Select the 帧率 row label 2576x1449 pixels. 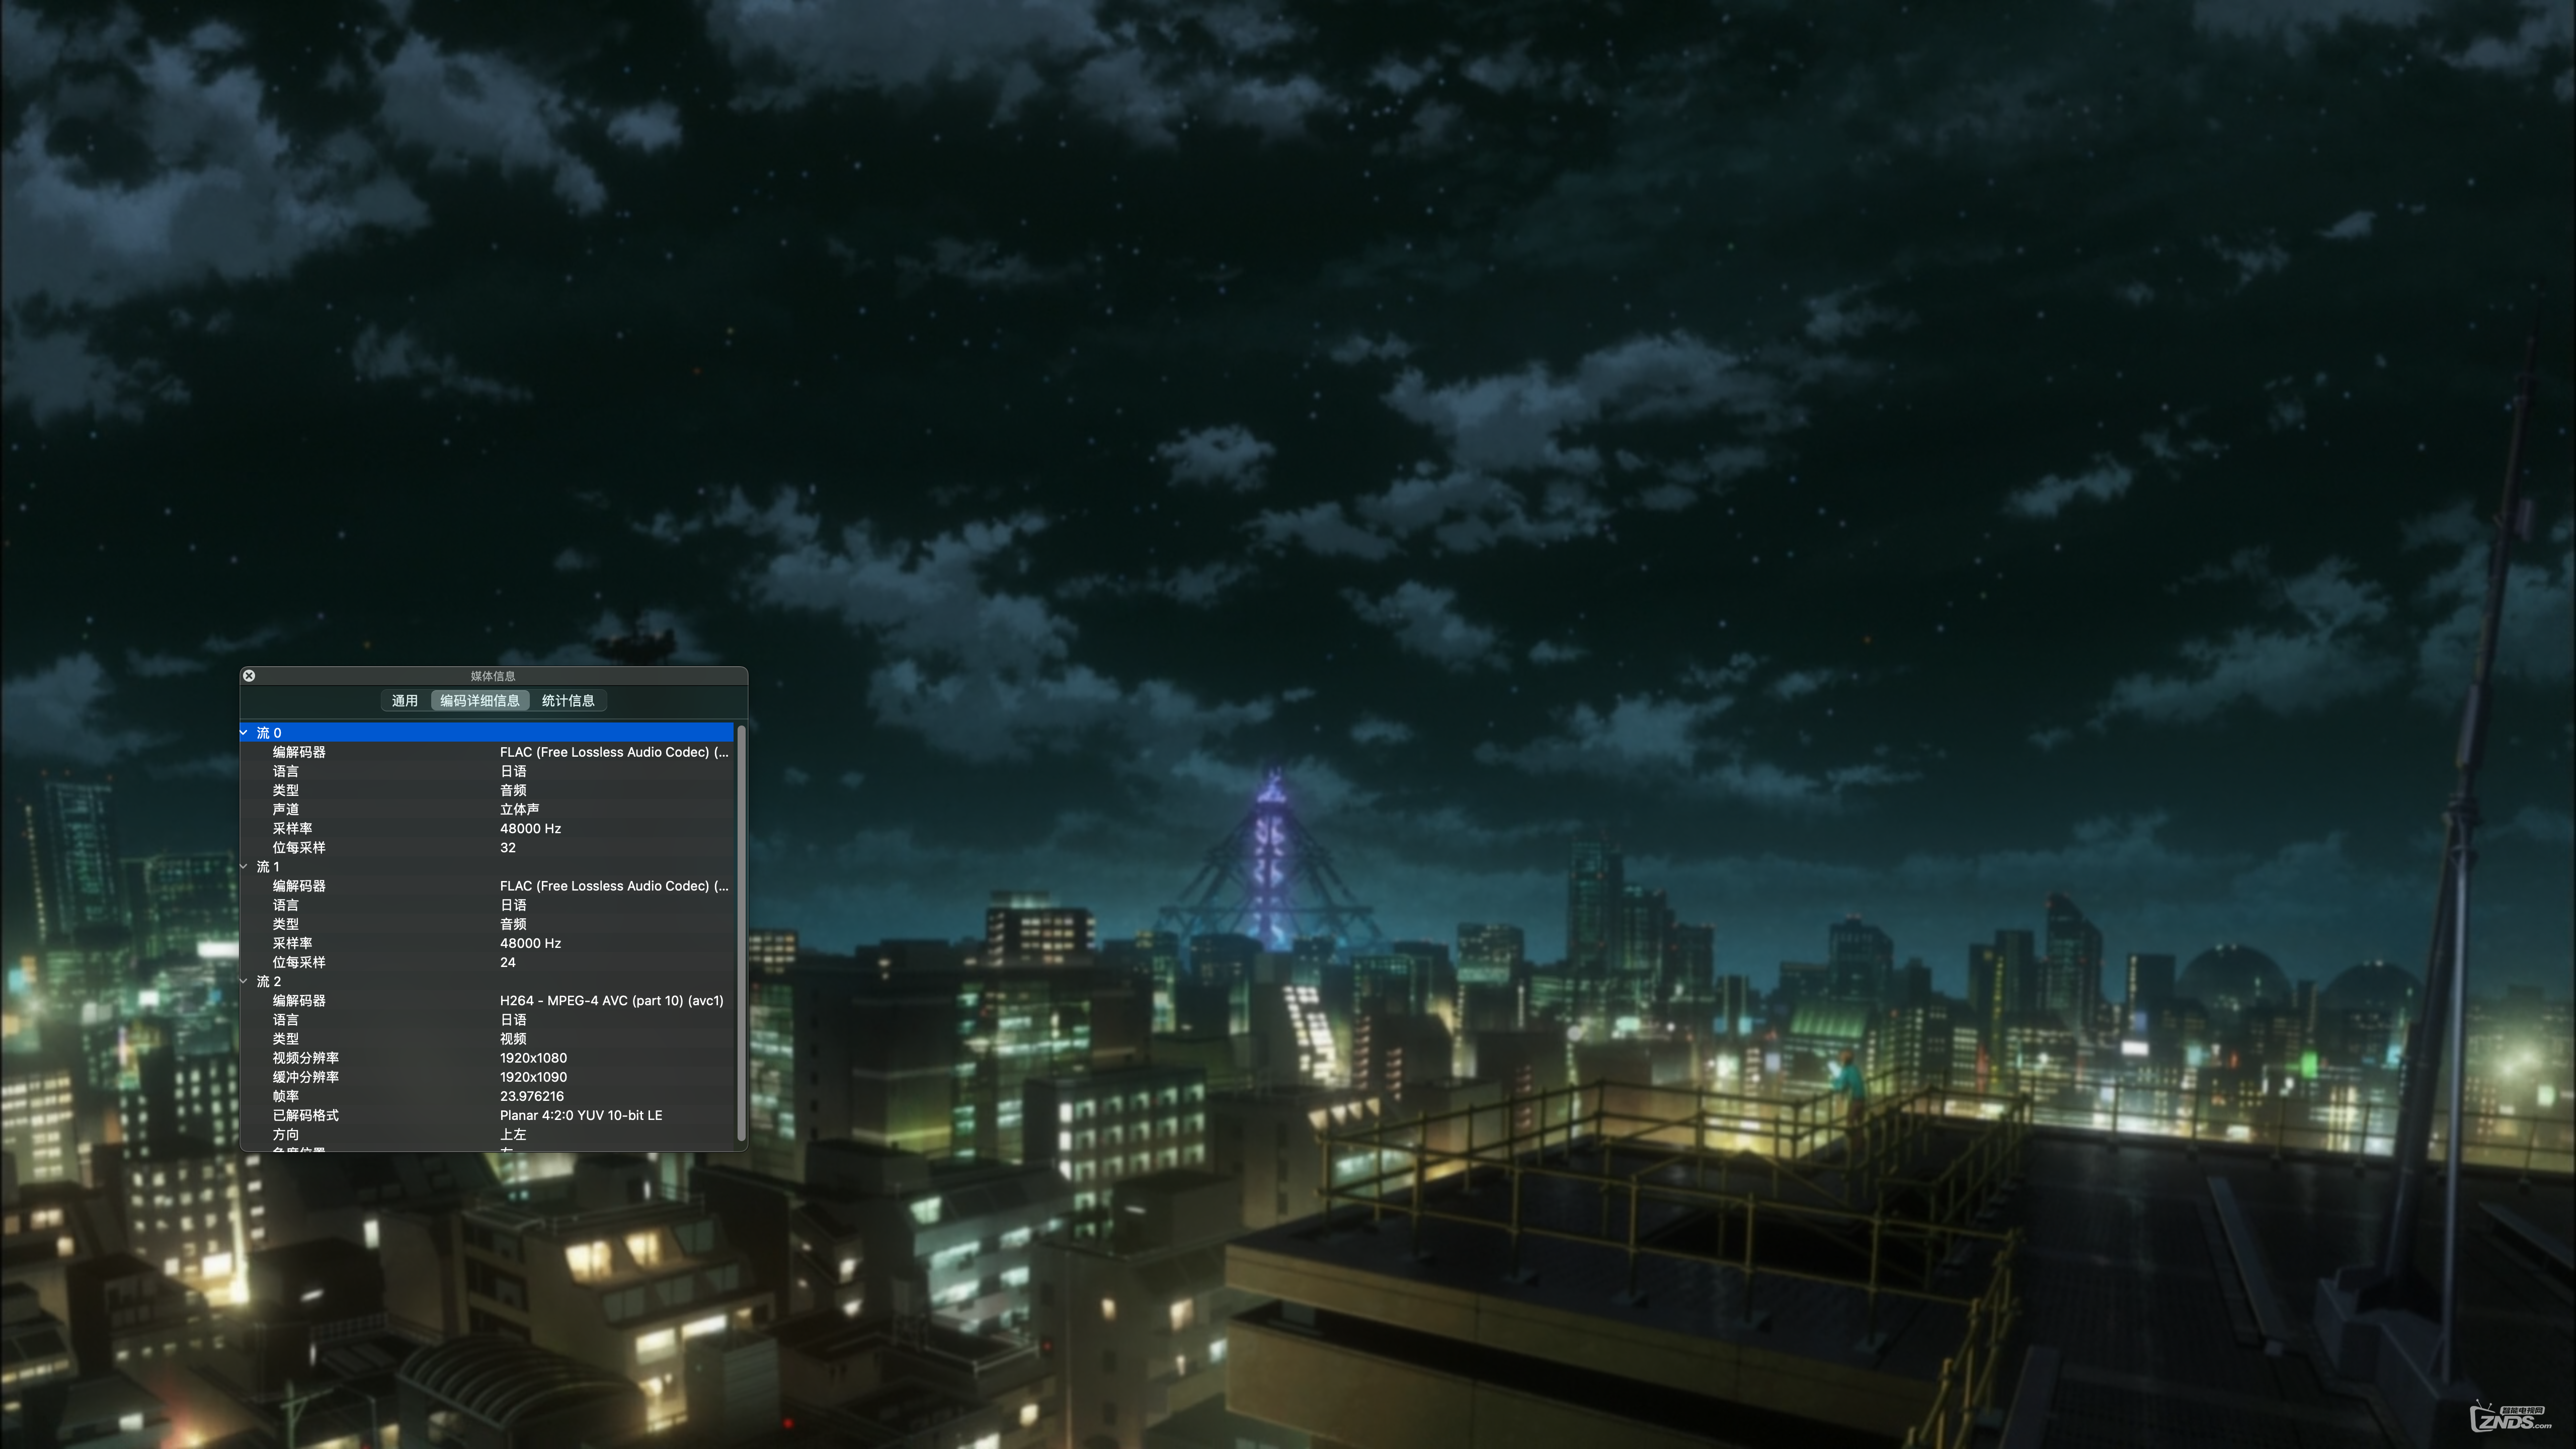click(x=286, y=1096)
